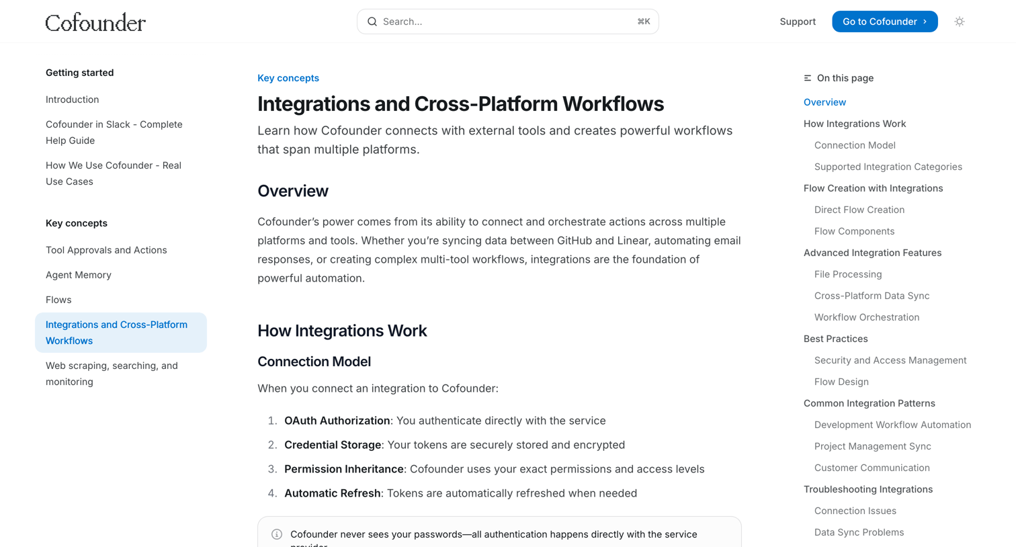Screen dimensions: 1016x547
Task: Jump to Supported Integration Categories
Action: 888,167
